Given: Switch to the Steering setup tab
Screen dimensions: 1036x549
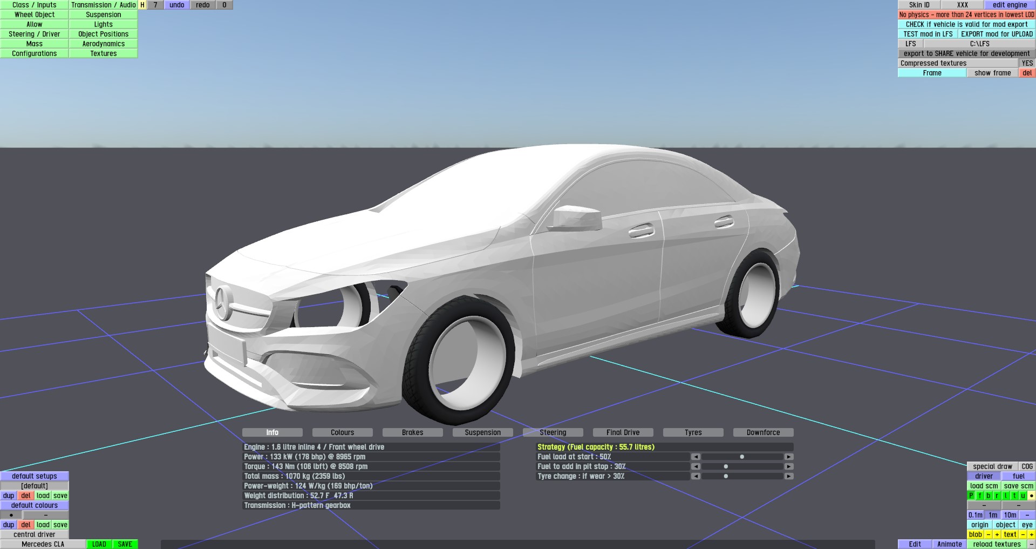Looking at the screenshot, I should coord(553,432).
